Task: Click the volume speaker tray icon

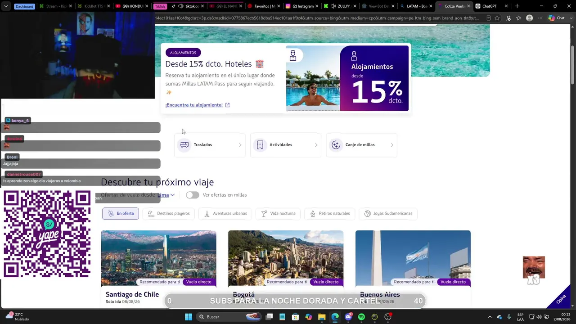Action: click(x=539, y=317)
